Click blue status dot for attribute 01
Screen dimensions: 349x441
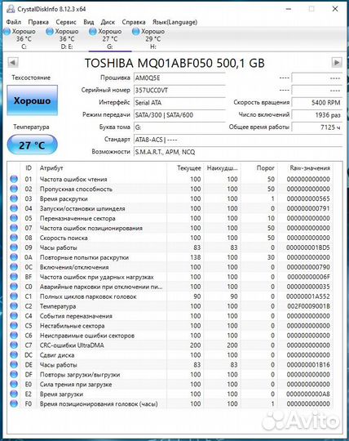click(14, 179)
